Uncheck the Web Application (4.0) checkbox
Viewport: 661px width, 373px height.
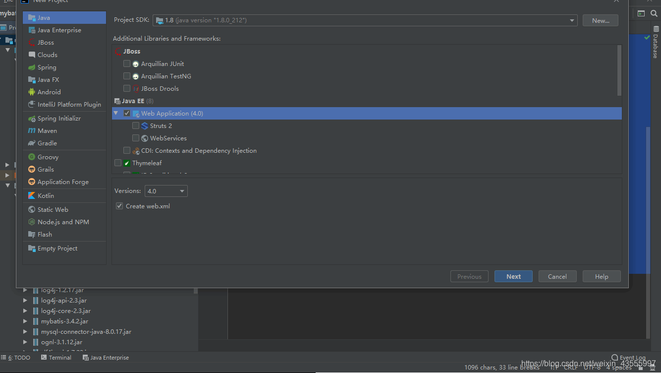(127, 113)
